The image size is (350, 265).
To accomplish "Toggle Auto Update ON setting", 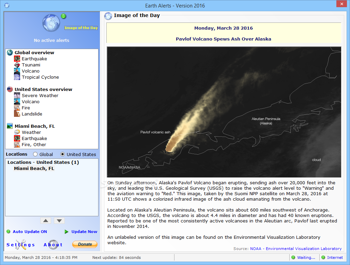I will click(30, 232).
